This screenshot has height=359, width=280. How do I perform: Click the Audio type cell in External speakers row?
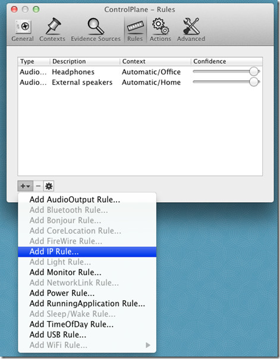33,82
